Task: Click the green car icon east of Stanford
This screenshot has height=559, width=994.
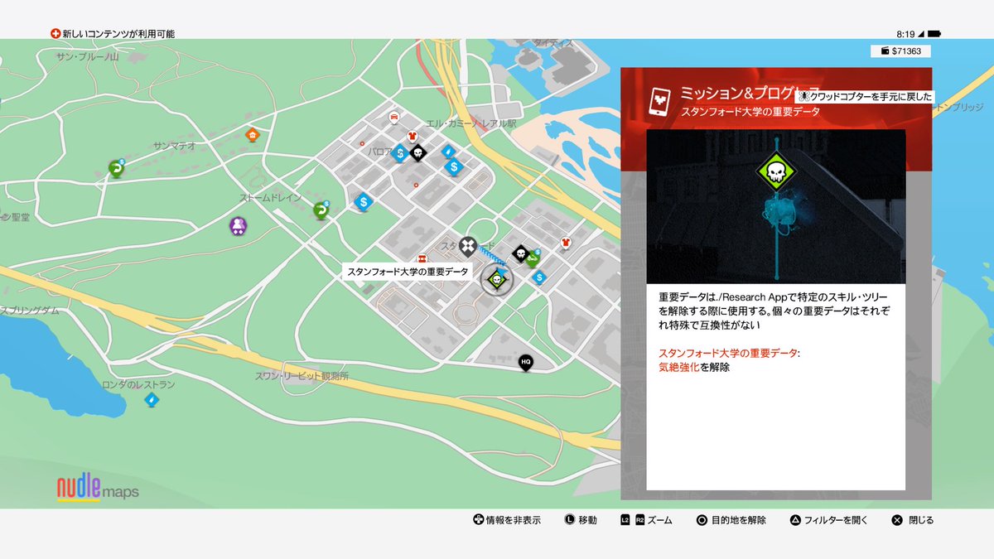Action: tap(533, 258)
